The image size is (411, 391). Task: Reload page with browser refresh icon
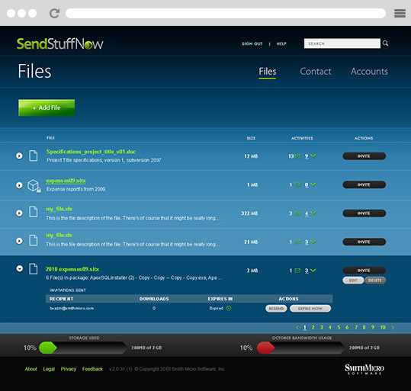coord(55,13)
